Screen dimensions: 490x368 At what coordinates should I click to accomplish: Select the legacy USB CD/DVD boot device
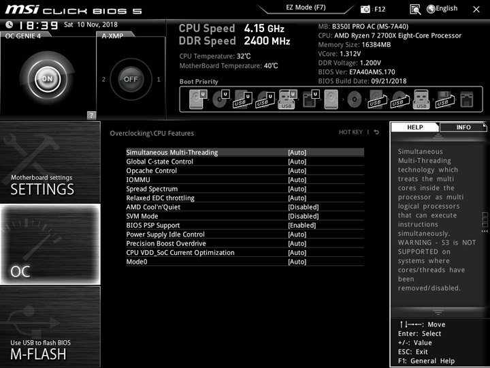[x=400, y=99]
